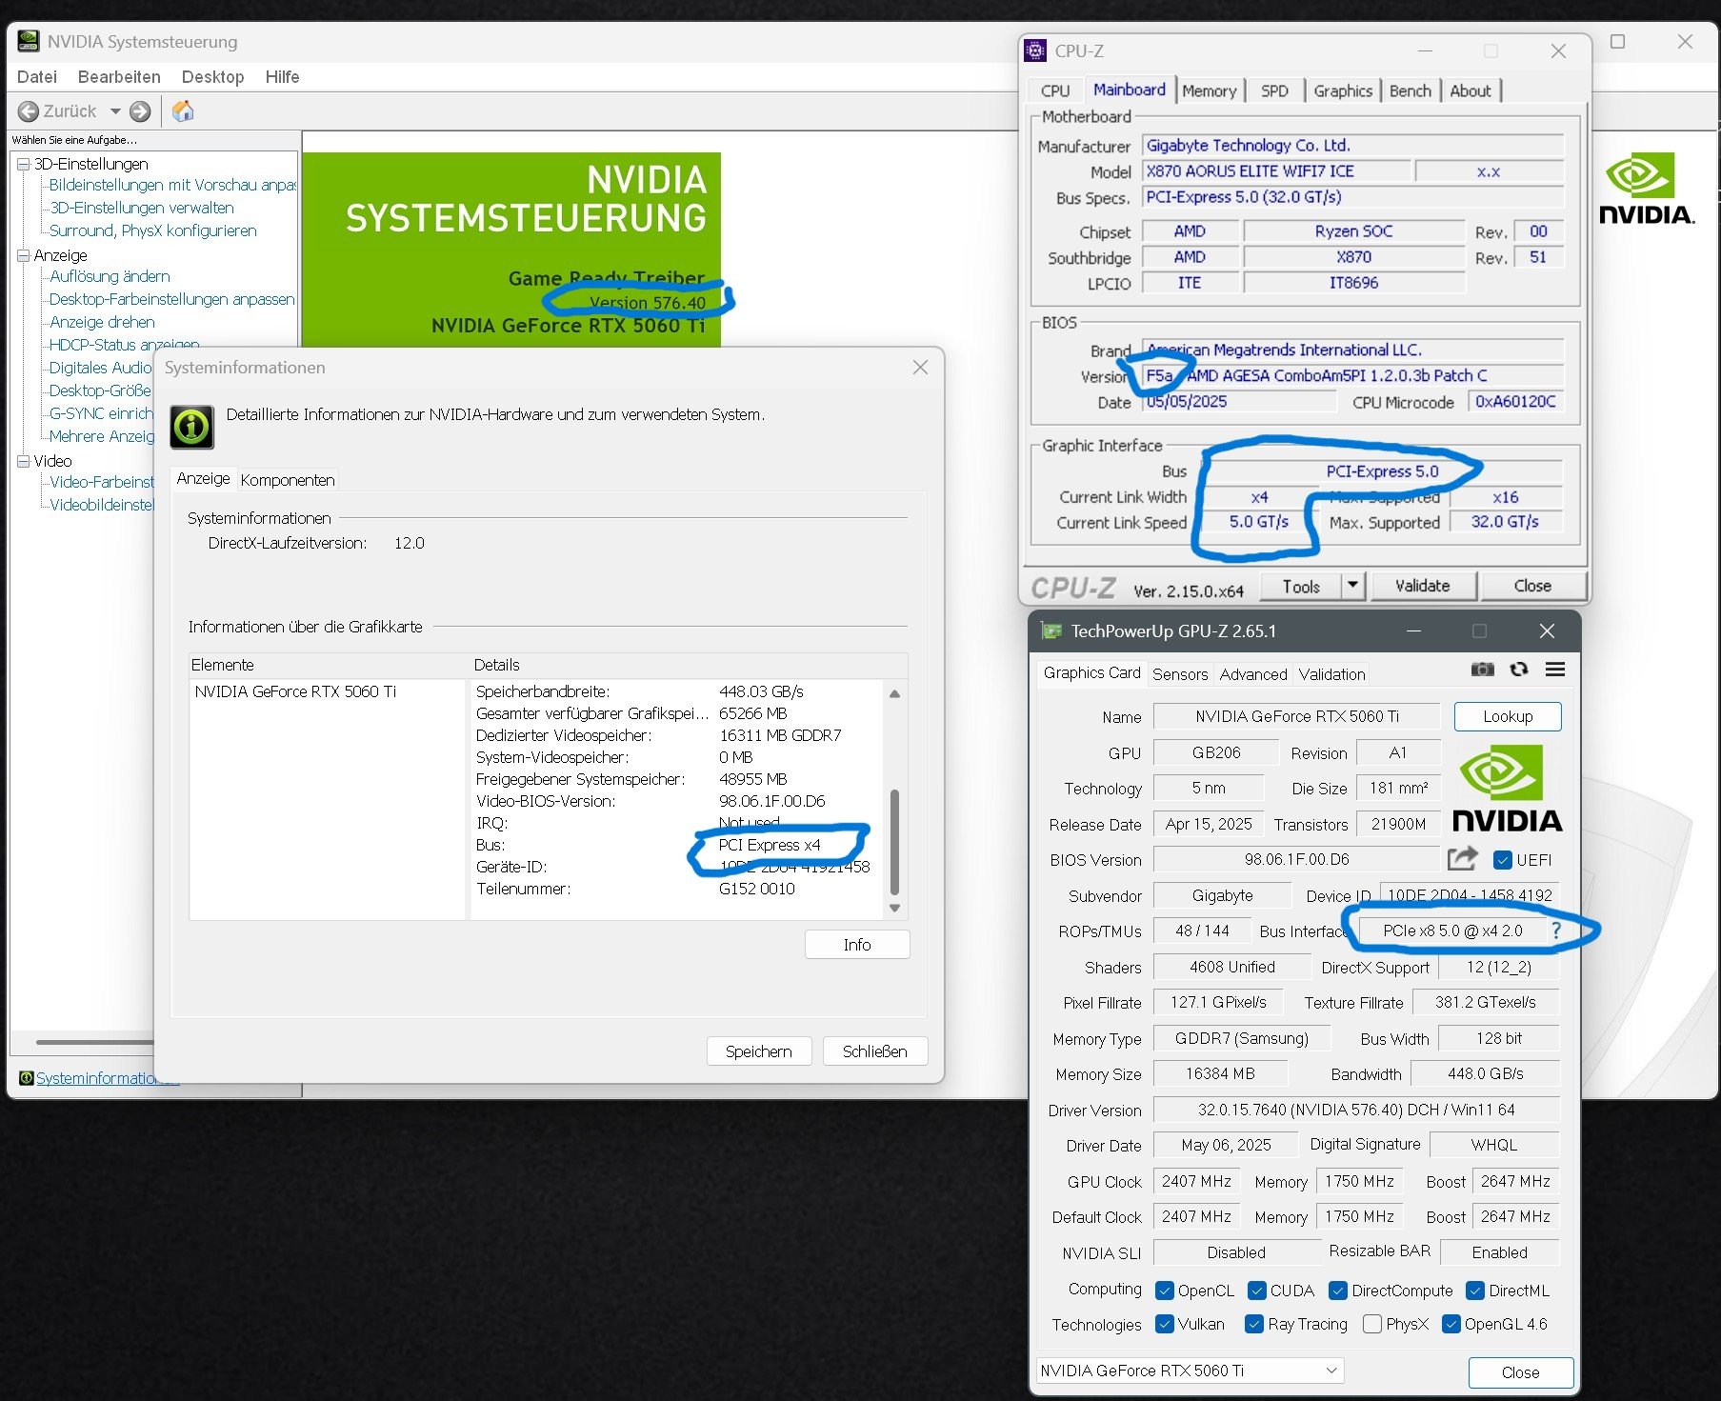Click the CPU-Z title bar icon
This screenshot has width=1721, height=1401.
1035,50
